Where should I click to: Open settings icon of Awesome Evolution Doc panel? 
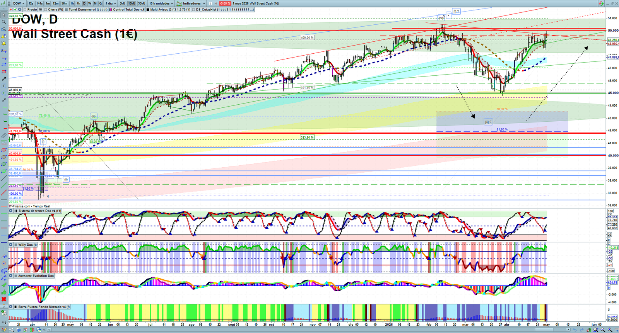tap(11, 276)
